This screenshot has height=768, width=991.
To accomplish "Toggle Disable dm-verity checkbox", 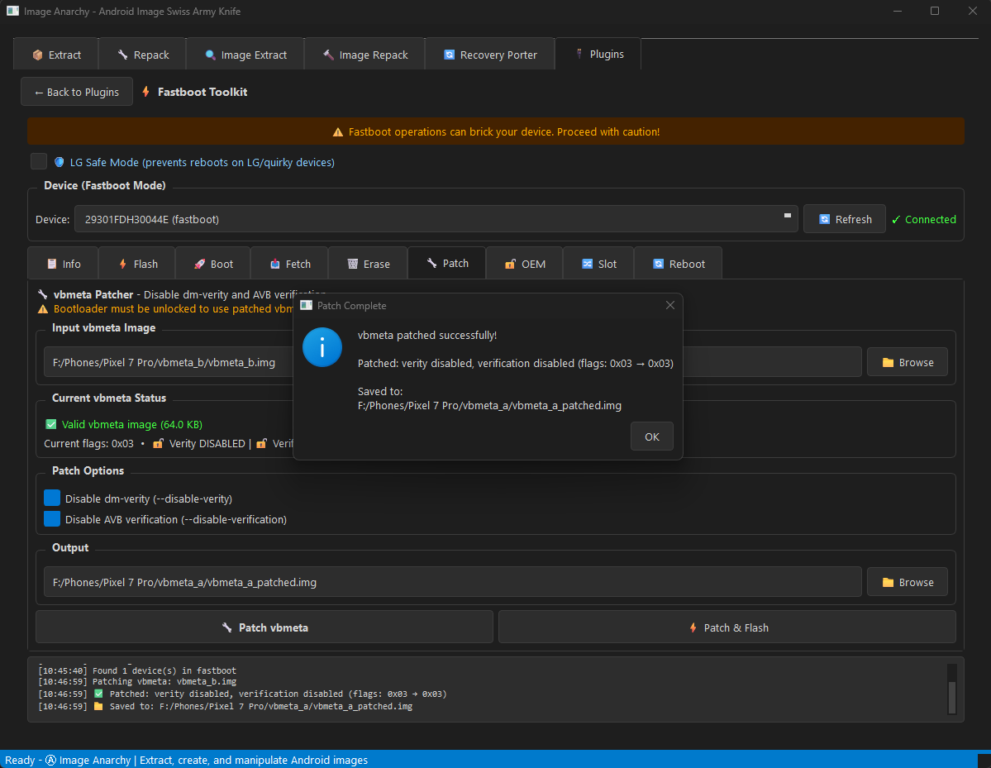I will point(52,498).
